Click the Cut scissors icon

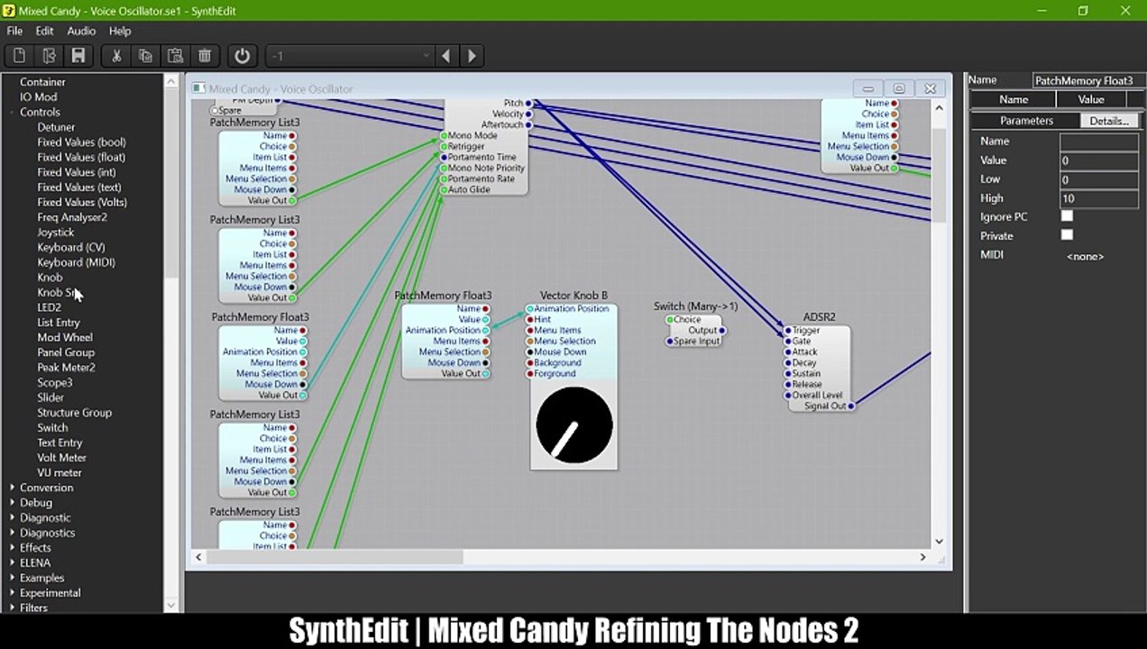116,56
